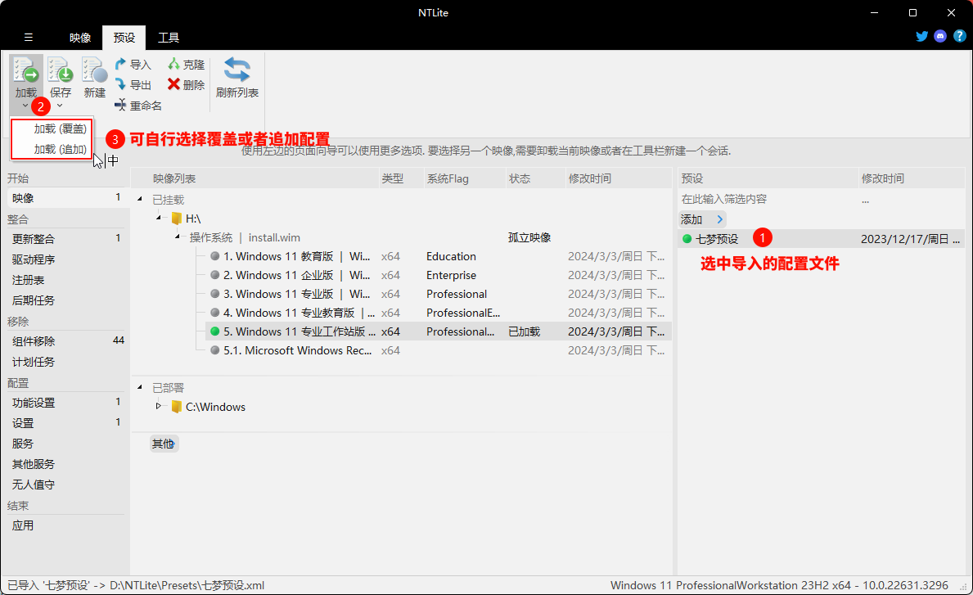Viewport: 973px width, 595px height.
Task: Select 5.1. Microsoft Windows Rec... row
Action: (438, 350)
